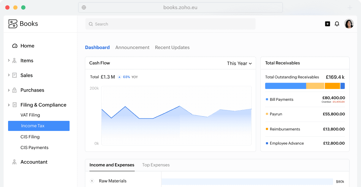Viewport: 361px width, 187px height.
Task: Collapse the Filing & Compliance chevron
Action: coord(9,105)
